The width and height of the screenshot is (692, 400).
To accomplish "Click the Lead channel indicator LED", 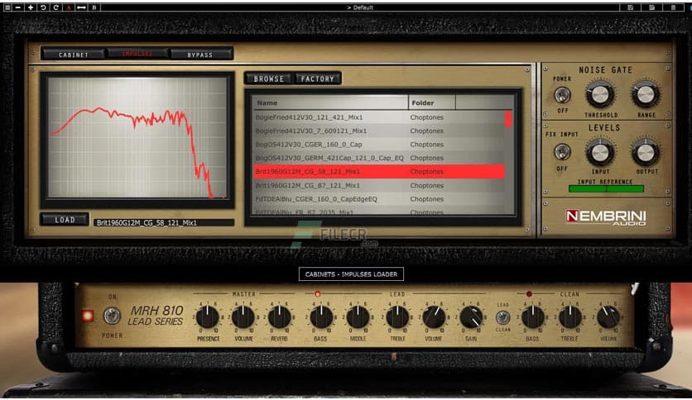I will (x=317, y=293).
